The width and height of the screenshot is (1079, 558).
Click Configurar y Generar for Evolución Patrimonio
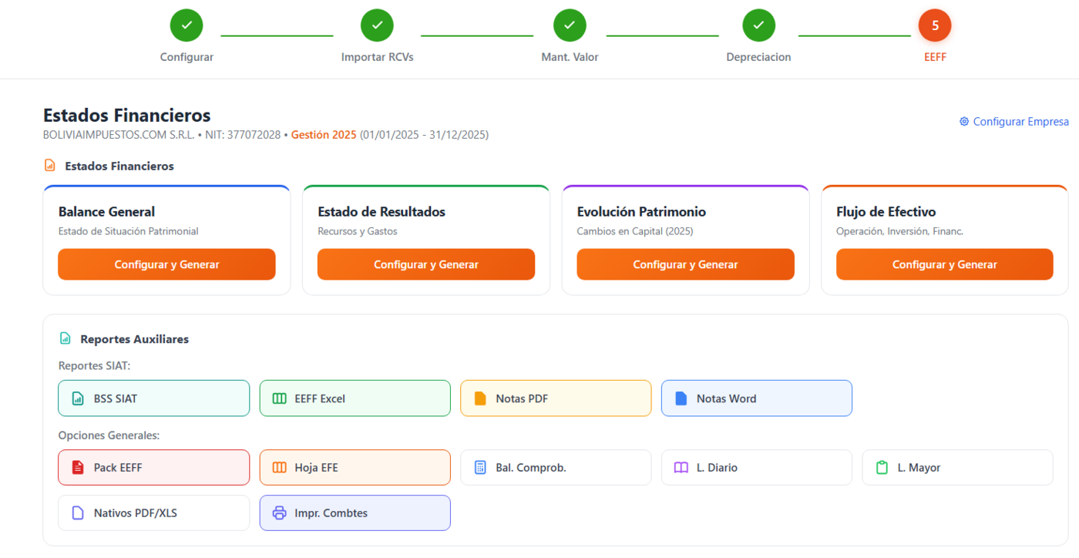pyautogui.click(x=685, y=264)
